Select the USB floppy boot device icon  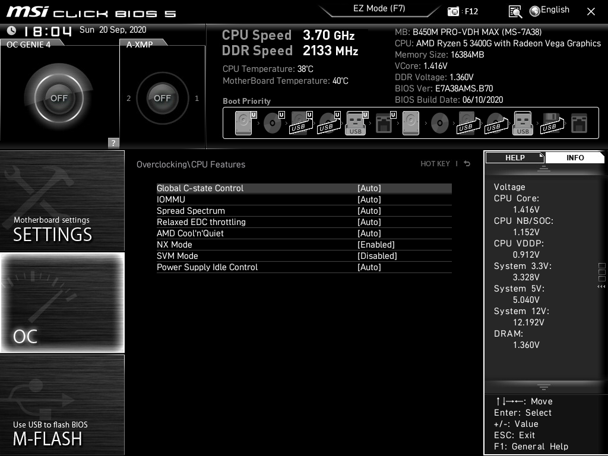point(552,123)
